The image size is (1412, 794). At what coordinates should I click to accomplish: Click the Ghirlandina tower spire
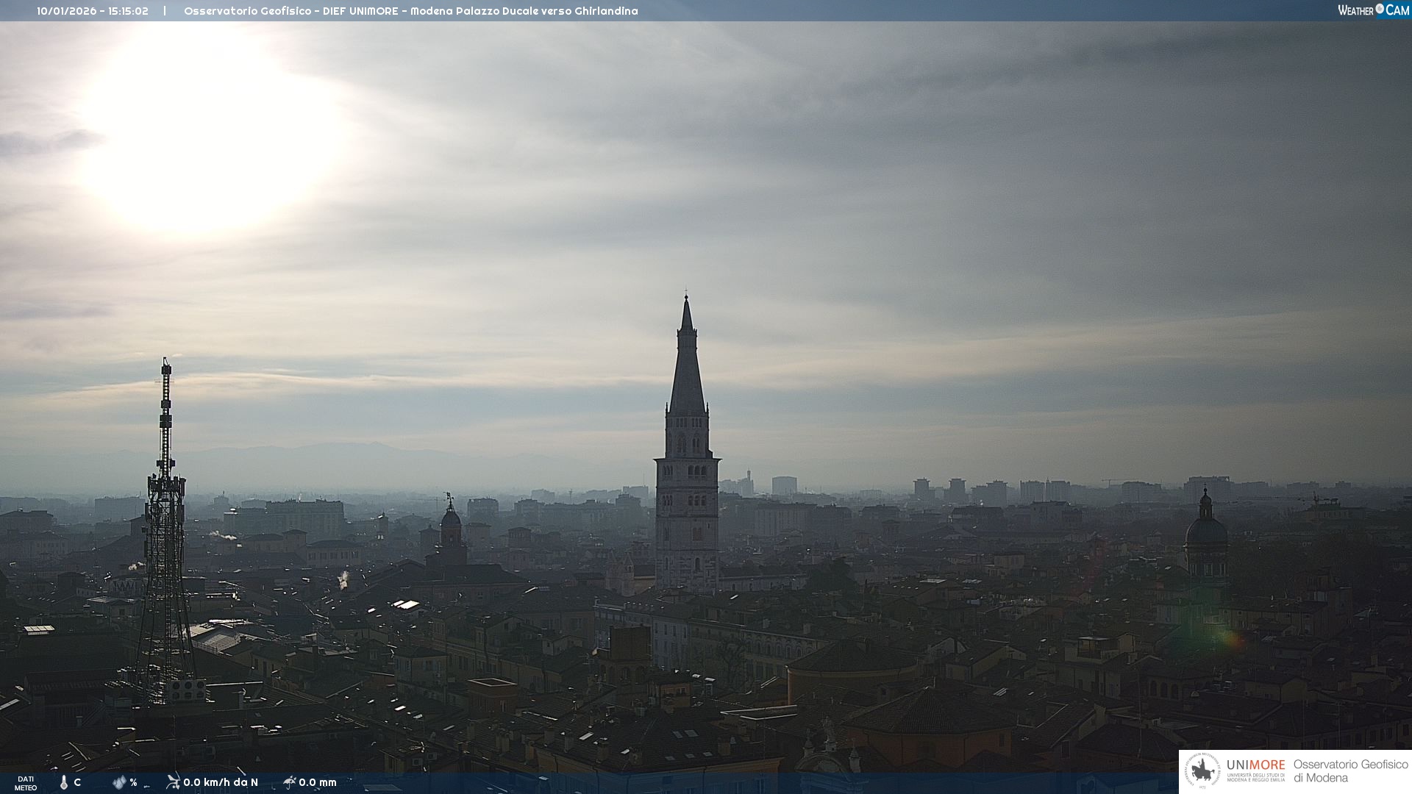tap(687, 368)
